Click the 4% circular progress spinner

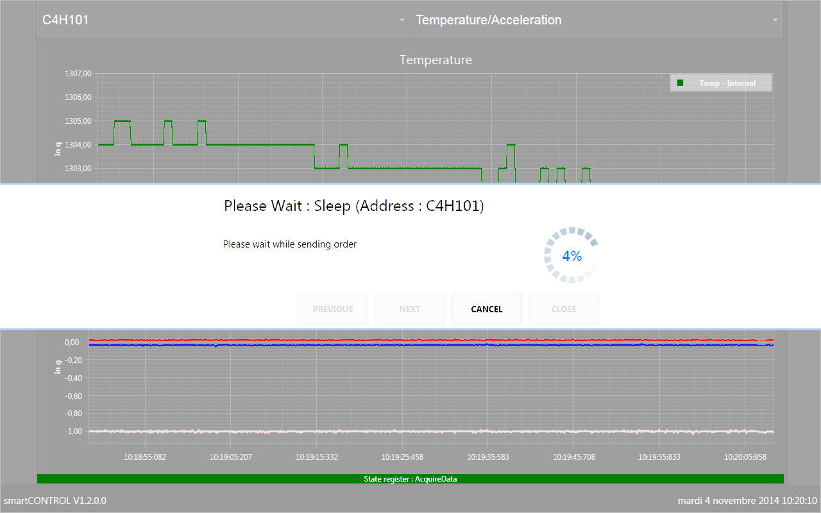point(571,255)
